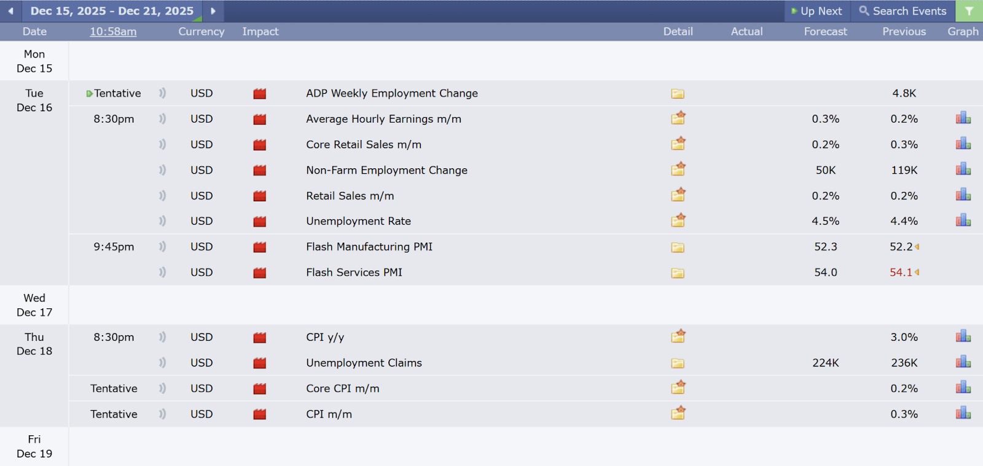Open detail folder for Unemployment Rate
This screenshot has height=466, width=983.
(x=678, y=221)
